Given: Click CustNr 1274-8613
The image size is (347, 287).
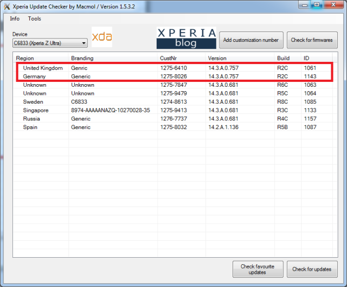Looking at the screenshot, I should click(x=173, y=102).
